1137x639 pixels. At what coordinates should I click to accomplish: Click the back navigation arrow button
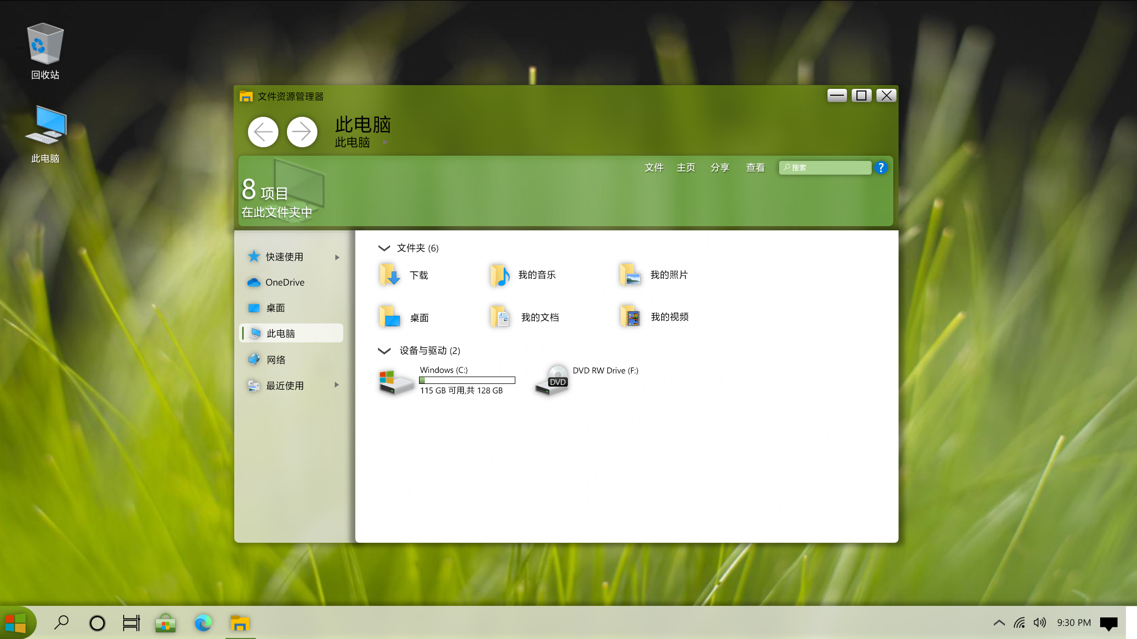[263, 131]
